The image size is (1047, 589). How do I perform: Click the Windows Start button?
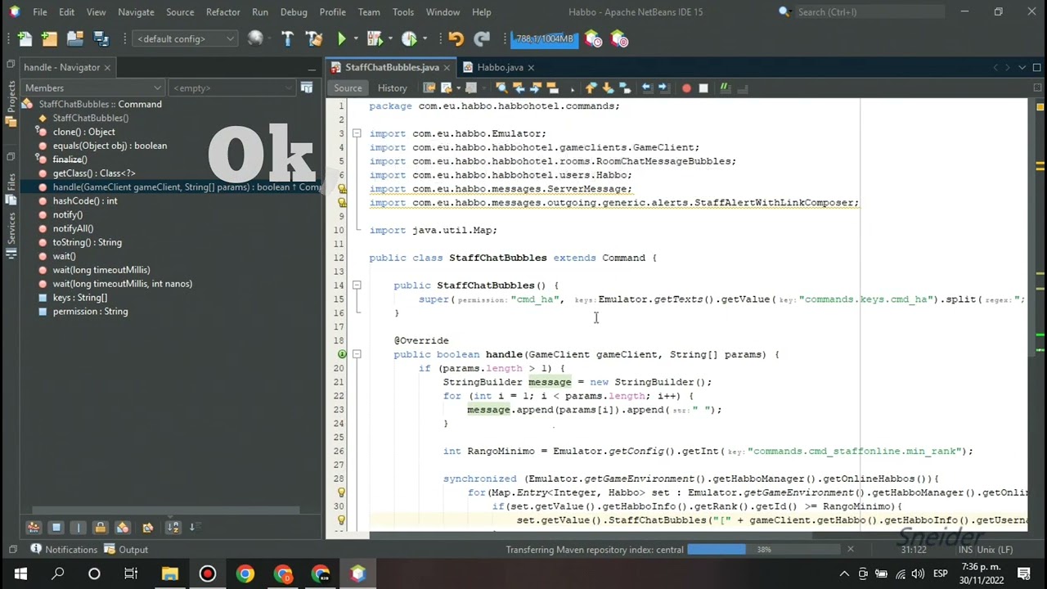(20, 573)
